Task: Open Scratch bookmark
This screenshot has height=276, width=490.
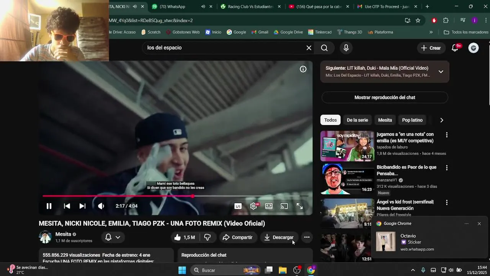Action: (151, 32)
